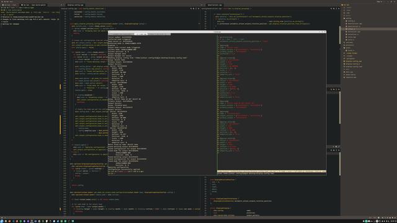397x223 pixels.
Task: Open the application launcher in the taskbar
Action: (2, 221)
